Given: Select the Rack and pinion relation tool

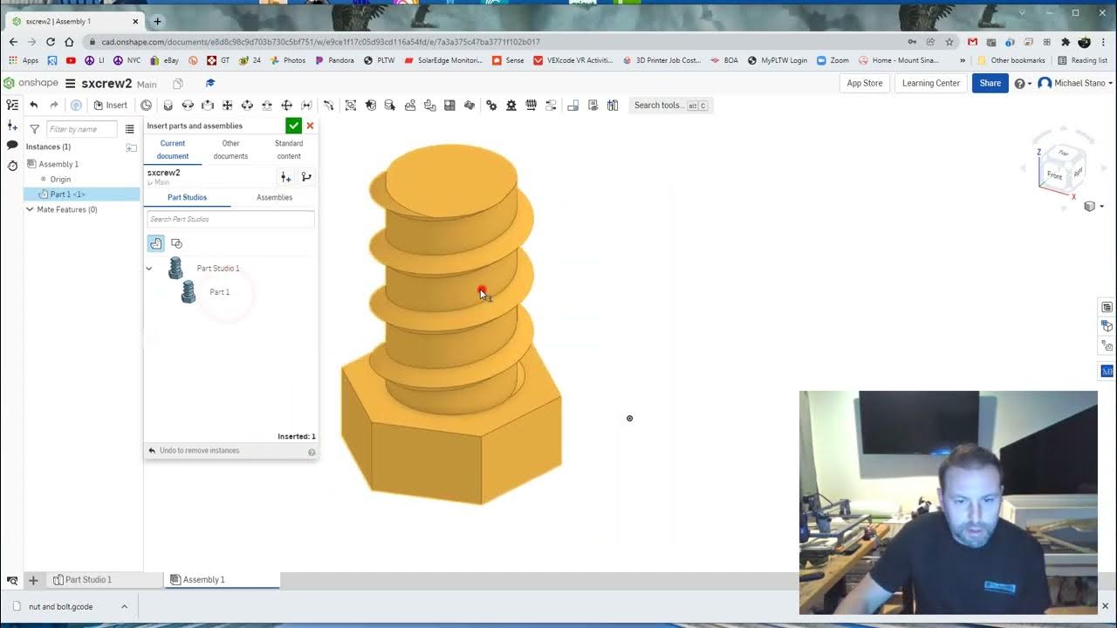Looking at the screenshot, I should click(511, 105).
